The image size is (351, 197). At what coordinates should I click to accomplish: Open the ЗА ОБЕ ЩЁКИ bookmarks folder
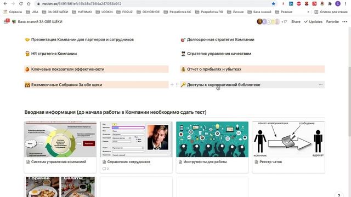(55, 12)
